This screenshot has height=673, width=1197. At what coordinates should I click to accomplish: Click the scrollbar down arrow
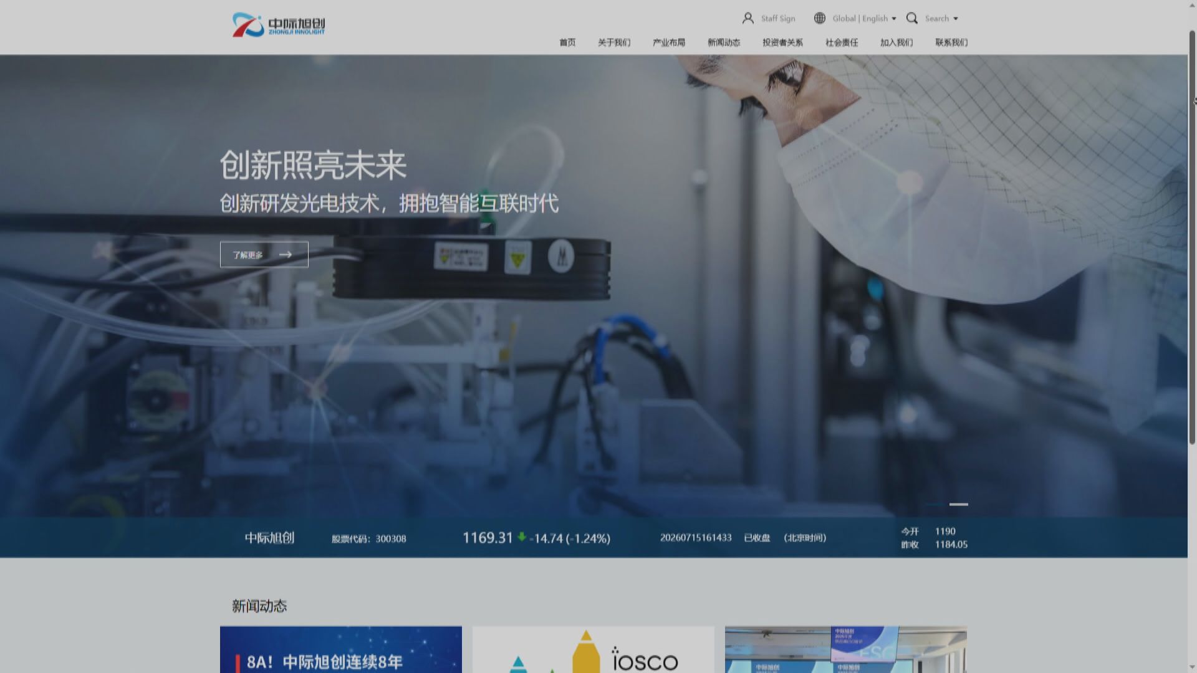click(1192, 667)
